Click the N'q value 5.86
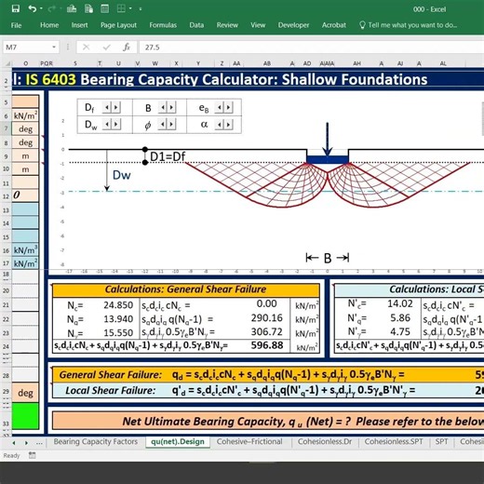The width and height of the screenshot is (484, 484). pyautogui.click(x=400, y=318)
